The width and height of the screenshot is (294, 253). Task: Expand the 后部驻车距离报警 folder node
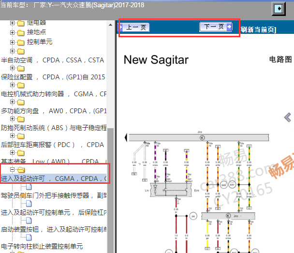tap(12, 135)
